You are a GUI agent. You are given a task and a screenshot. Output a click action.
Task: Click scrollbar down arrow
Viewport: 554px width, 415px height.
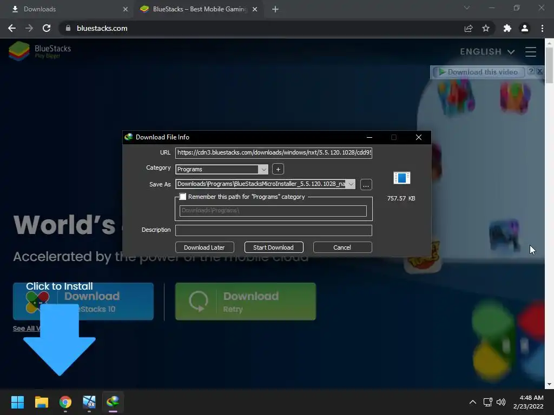[x=549, y=384]
